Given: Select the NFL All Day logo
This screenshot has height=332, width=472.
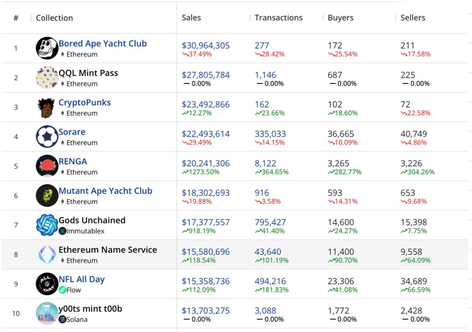Looking at the screenshot, I should pyautogui.click(x=46, y=284).
